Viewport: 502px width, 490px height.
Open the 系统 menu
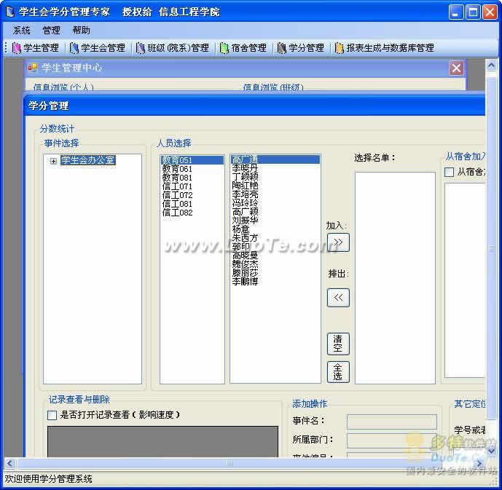[22, 31]
